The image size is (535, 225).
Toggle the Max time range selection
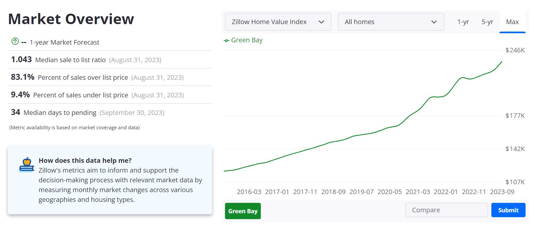tap(513, 22)
